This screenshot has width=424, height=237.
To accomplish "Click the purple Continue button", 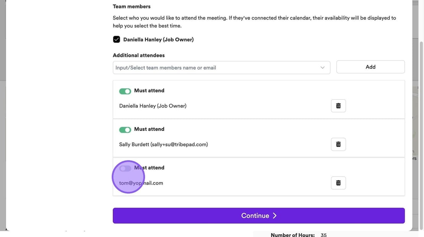I will click(x=258, y=216).
